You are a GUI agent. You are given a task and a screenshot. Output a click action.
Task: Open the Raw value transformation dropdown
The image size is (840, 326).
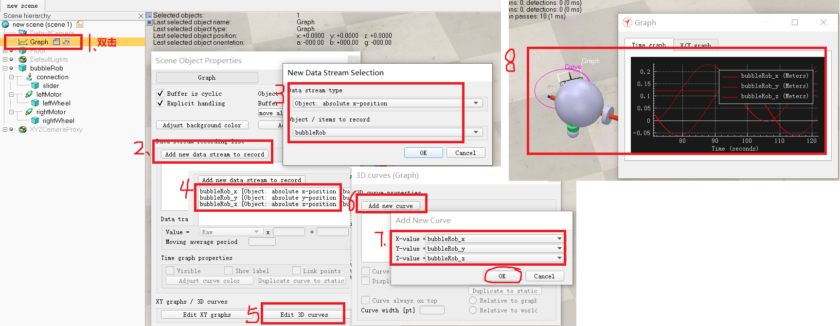[232, 232]
